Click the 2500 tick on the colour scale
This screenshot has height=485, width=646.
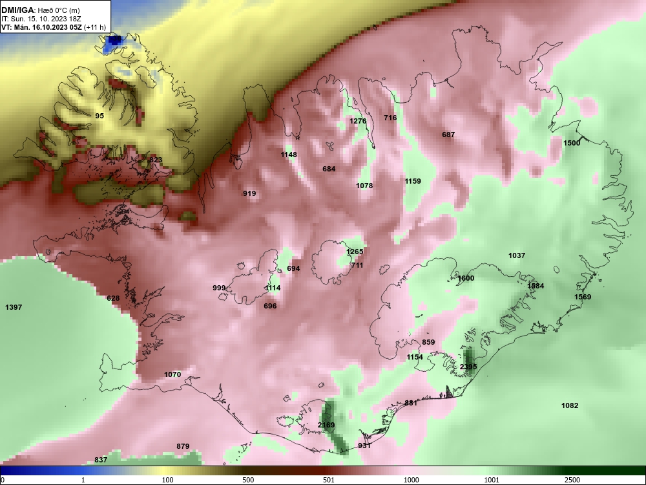(x=572, y=480)
